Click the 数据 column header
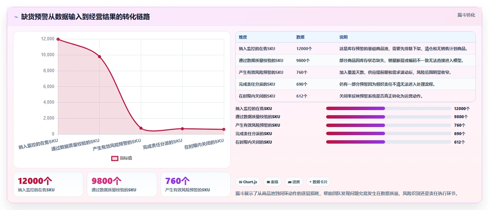 300,37
